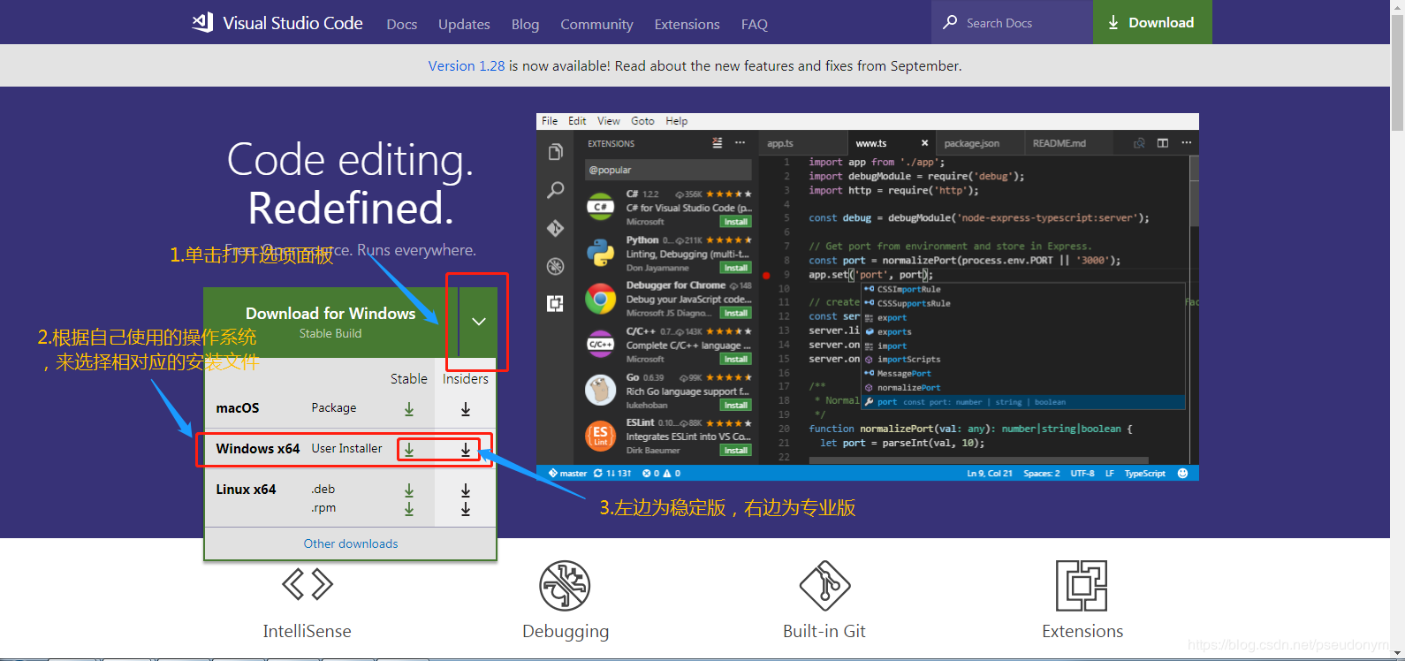Click the Extensions feature icon at bottom

tap(1082, 585)
